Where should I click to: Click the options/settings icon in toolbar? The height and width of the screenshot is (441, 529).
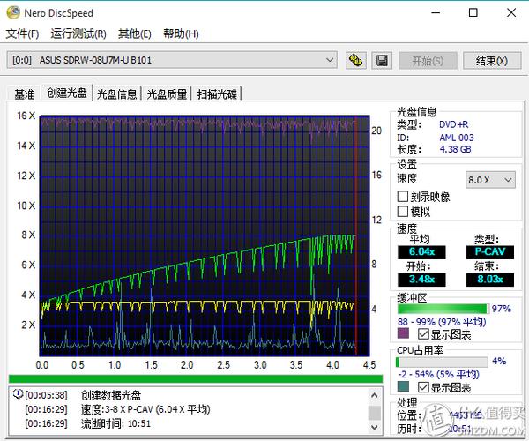pyautogui.click(x=356, y=61)
